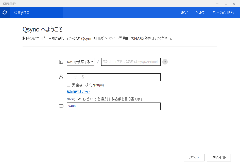Click the help question mark icon
The height and width of the screenshot is (168, 240).
tap(165, 62)
